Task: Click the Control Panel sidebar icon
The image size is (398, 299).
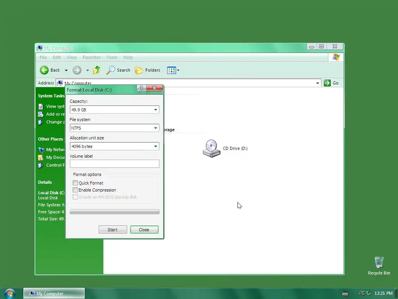Action: (x=40, y=165)
